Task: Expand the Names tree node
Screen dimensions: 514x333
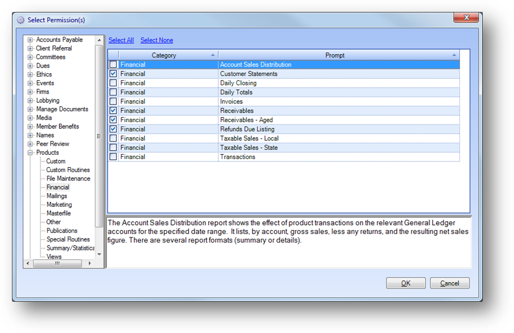Action: click(30, 135)
